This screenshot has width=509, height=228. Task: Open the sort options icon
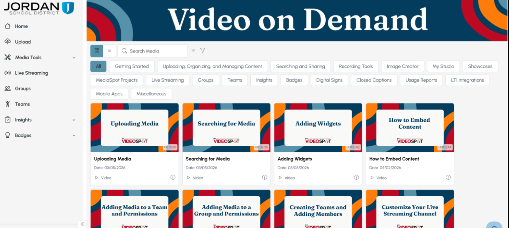click(x=193, y=50)
